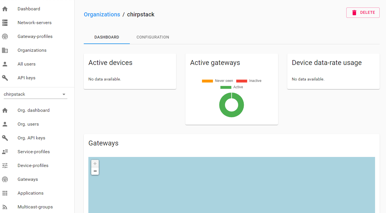386x213 pixels.
Task: Click the Org. users person icon
Action: (x=5, y=124)
